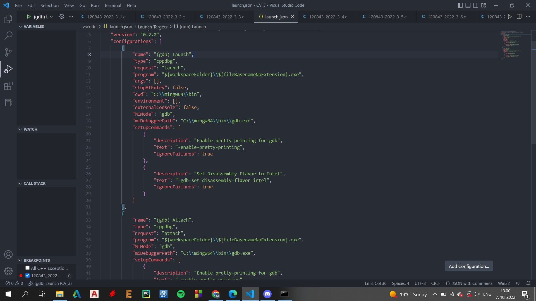Image resolution: width=536 pixels, height=301 pixels.
Task: Open (gdb) Launch breadcrumb item
Action: click(190, 26)
